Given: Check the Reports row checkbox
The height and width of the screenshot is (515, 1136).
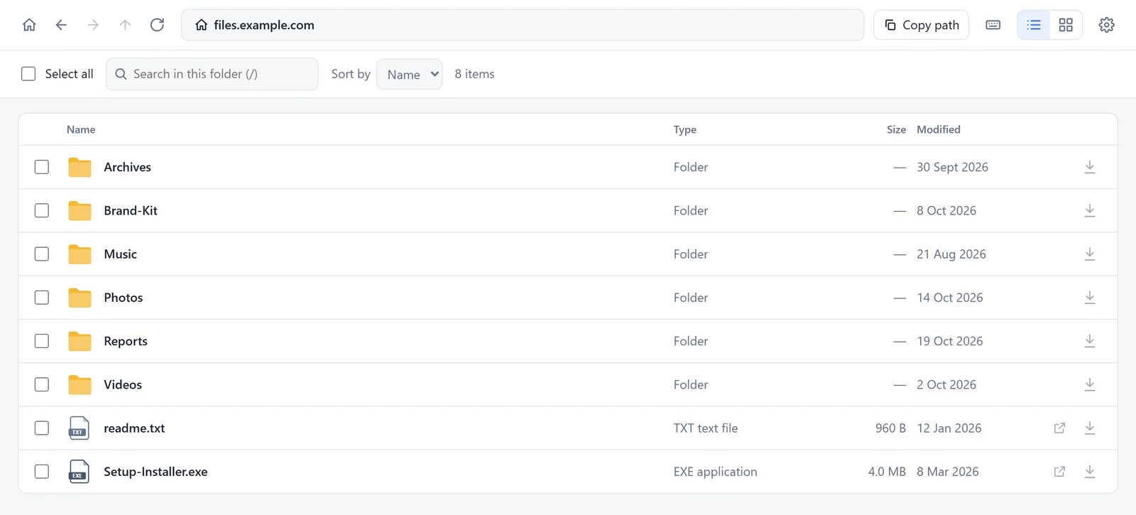Looking at the screenshot, I should click(42, 341).
